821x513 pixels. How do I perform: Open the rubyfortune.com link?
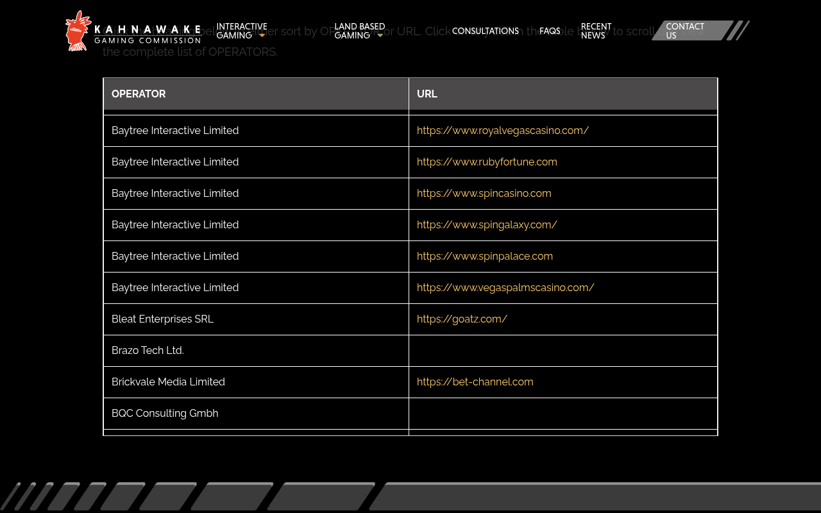tap(487, 162)
